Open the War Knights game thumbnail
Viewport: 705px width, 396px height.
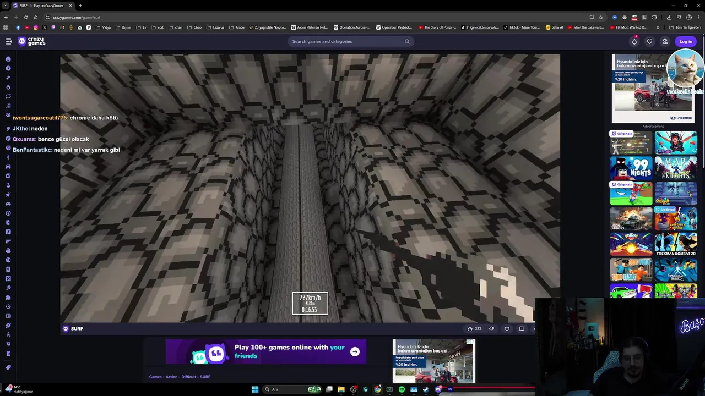click(676, 168)
